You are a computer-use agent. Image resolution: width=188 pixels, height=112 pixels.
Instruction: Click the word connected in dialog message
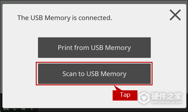pos(95,18)
